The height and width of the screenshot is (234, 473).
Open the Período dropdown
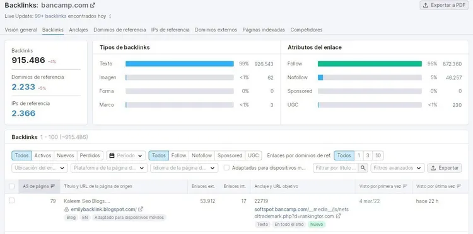click(126, 155)
